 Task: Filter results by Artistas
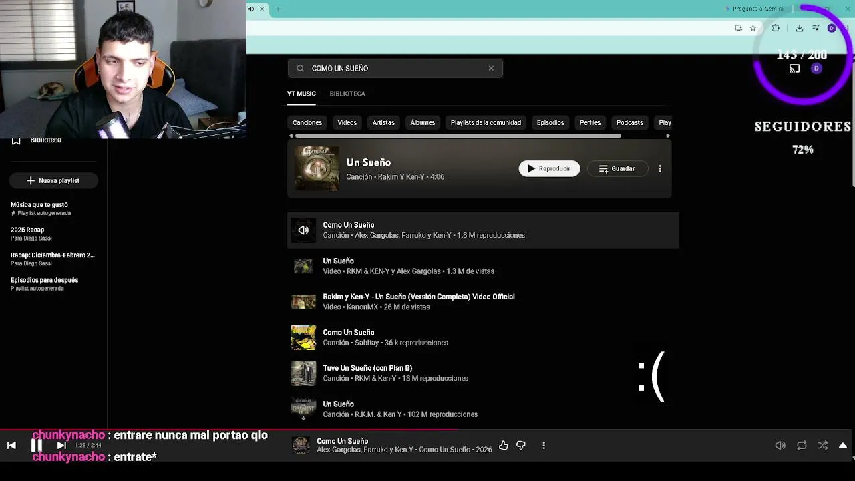383,122
